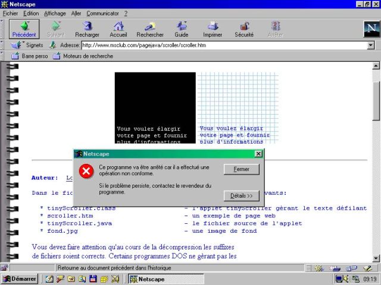Collapse the Adresse location toolbar grip
Screen dimensions: 381x285
[2, 45]
